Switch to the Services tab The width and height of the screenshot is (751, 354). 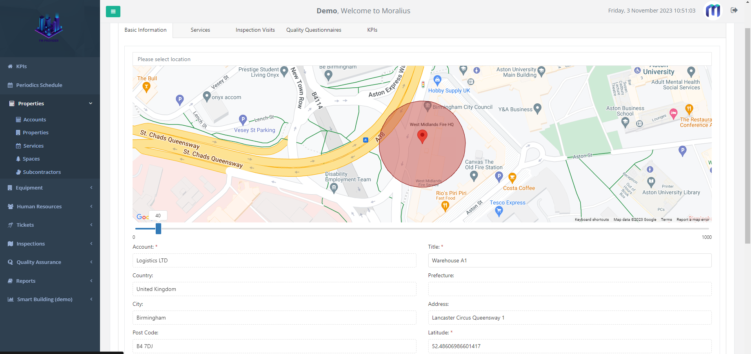[200, 30]
